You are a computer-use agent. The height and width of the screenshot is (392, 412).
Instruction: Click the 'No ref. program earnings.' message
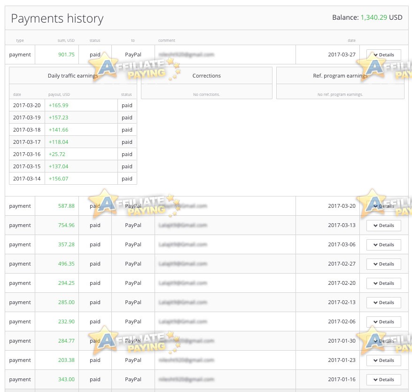coord(340,94)
